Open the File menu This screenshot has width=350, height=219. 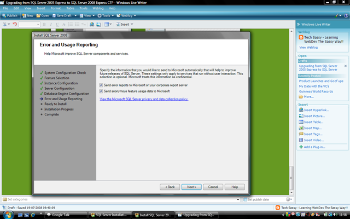pyautogui.click(x=5, y=8)
